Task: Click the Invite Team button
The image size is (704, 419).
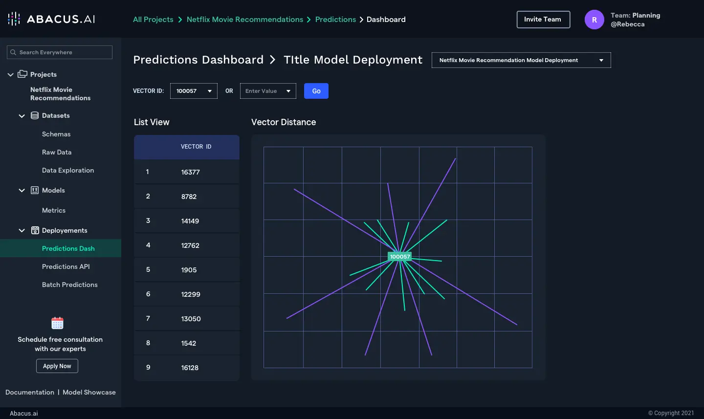Action: pyautogui.click(x=543, y=20)
